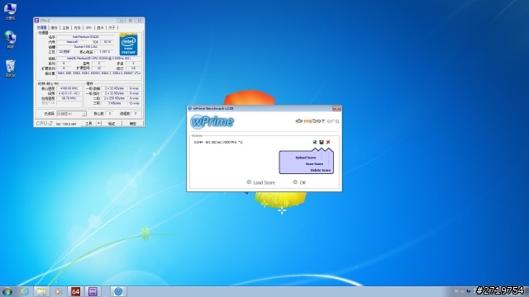This screenshot has height=297, width=529.
Task: Open the Recycle Bin desktop icon
Action: 10,68
